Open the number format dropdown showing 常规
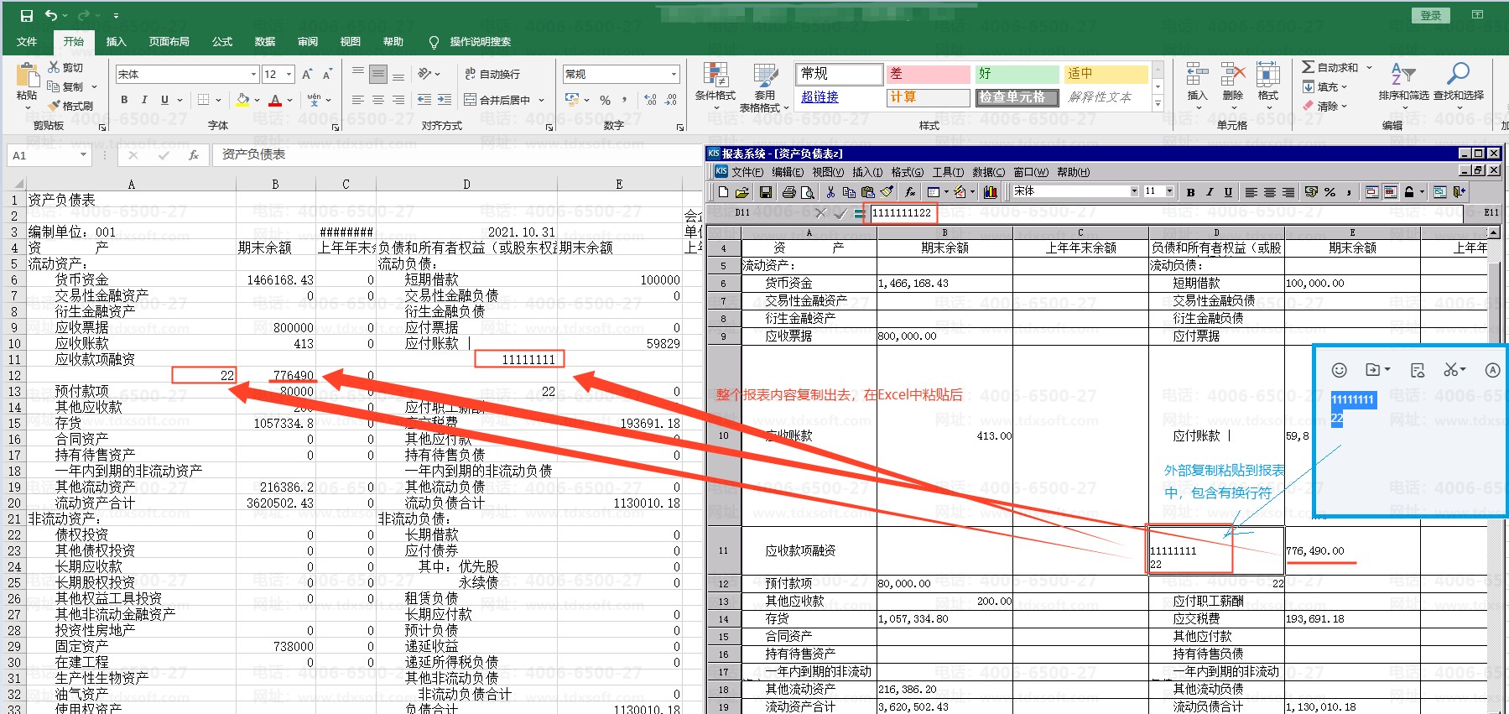1509x714 pixels. click(674, 75)
